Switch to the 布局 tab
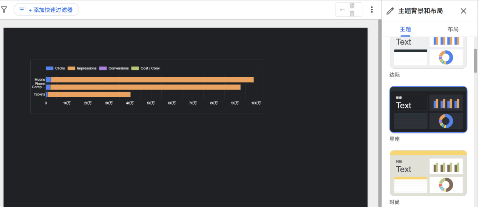This screenshot has height=207, width=479. pos(453,29)
